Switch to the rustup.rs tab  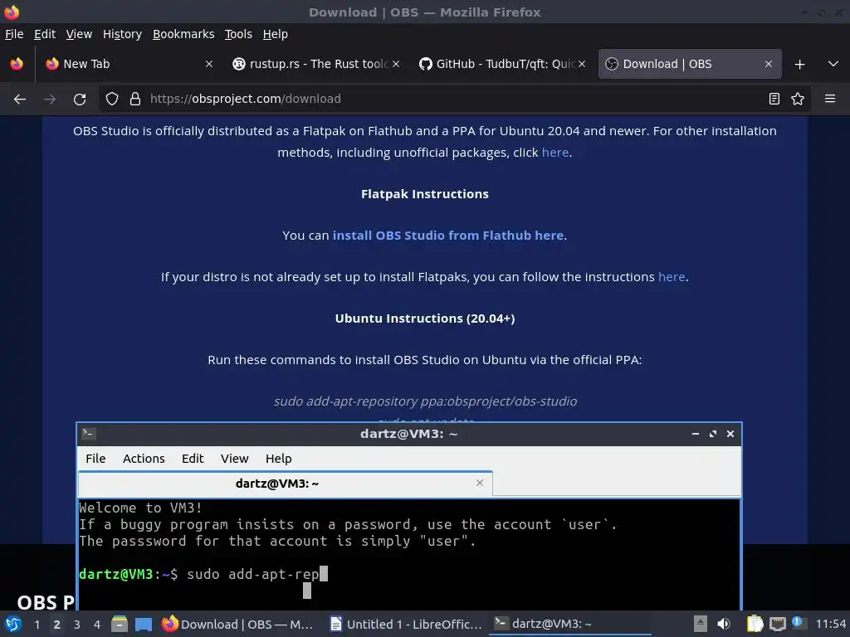pyautogui.click(x=315, y=64)
